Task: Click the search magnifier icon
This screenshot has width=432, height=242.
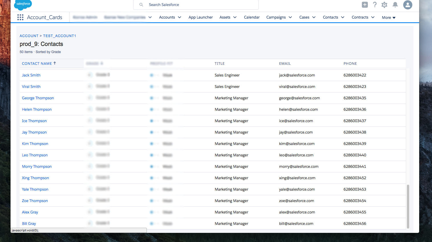Action: 141,5
